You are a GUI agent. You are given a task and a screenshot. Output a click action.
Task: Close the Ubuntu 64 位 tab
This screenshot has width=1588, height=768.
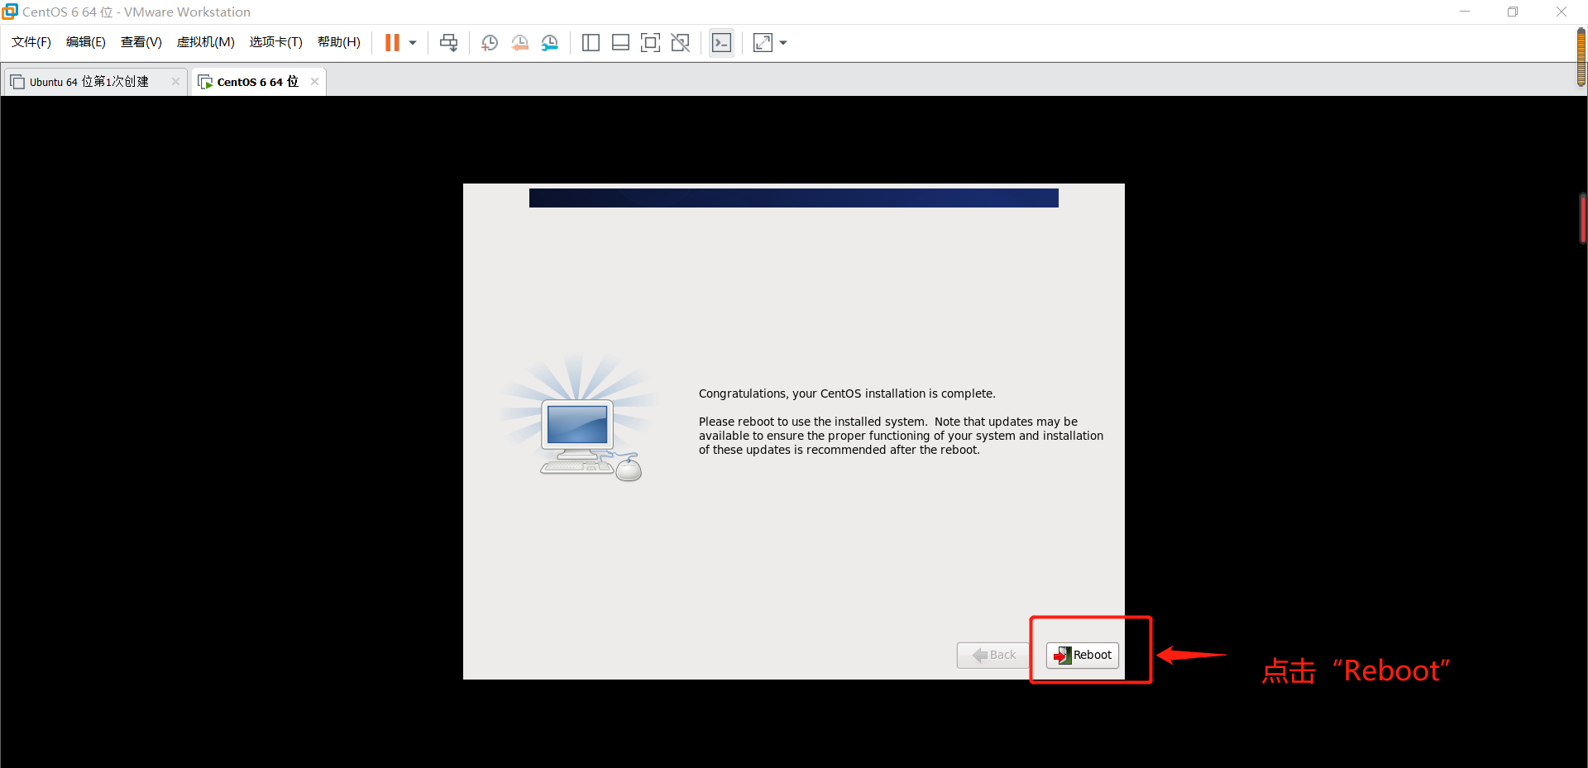[x=175, y=81]
